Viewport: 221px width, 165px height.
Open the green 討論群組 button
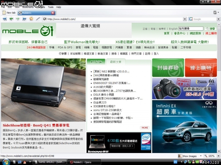(168, 68)
